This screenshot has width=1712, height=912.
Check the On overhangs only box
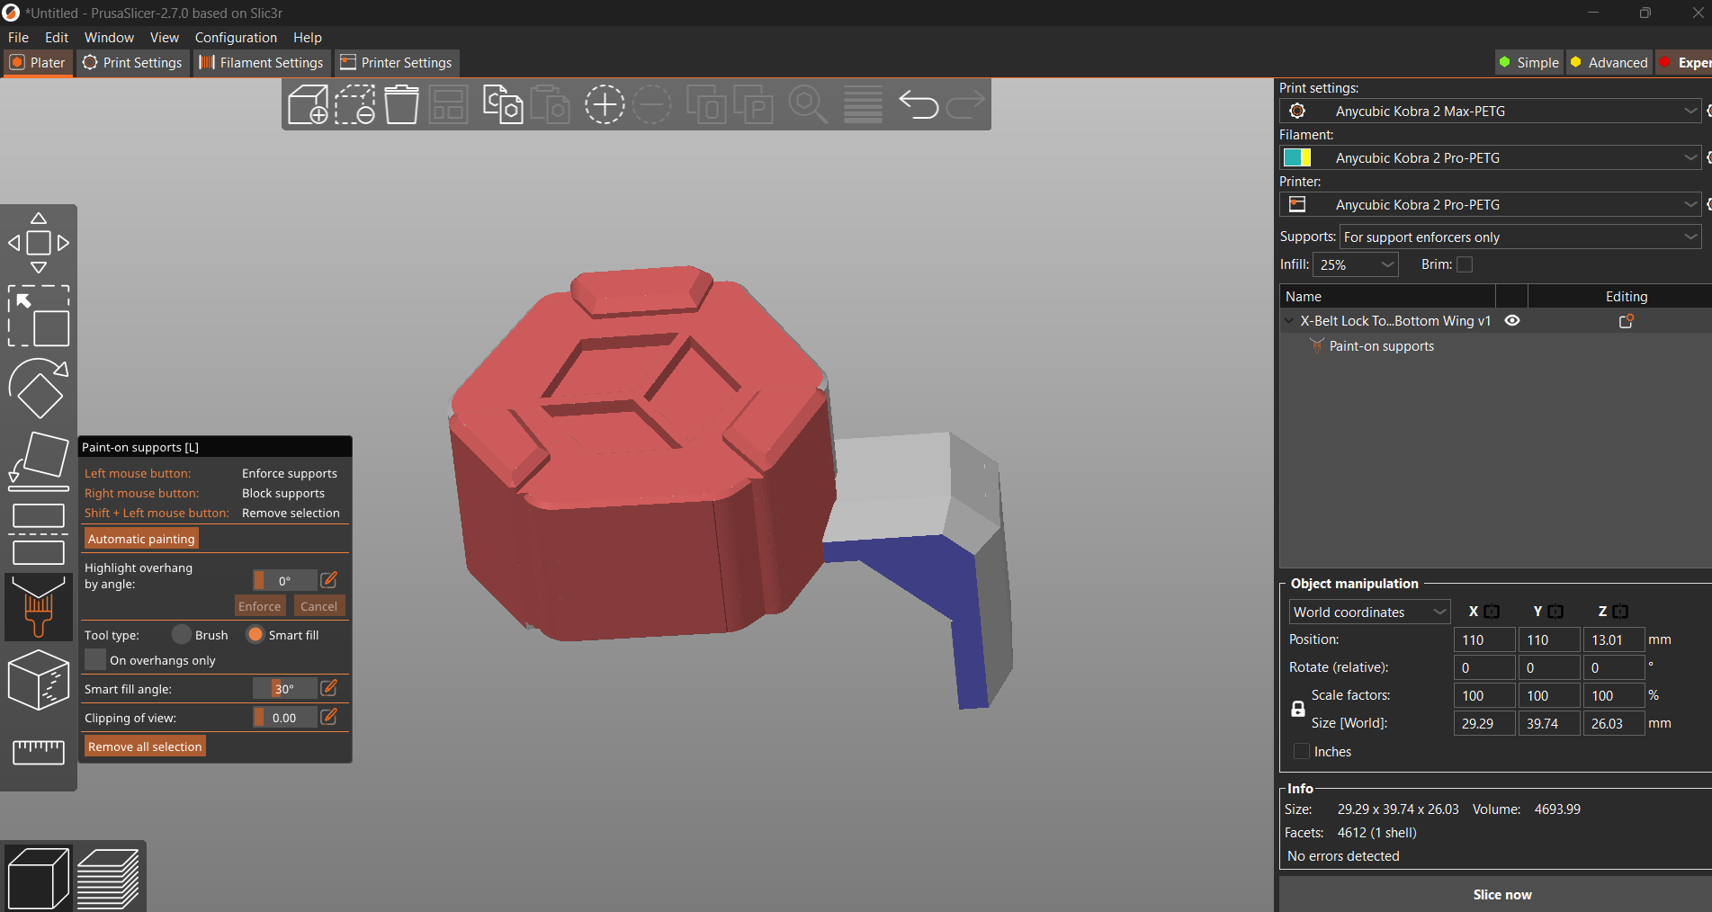coord(95,660)
